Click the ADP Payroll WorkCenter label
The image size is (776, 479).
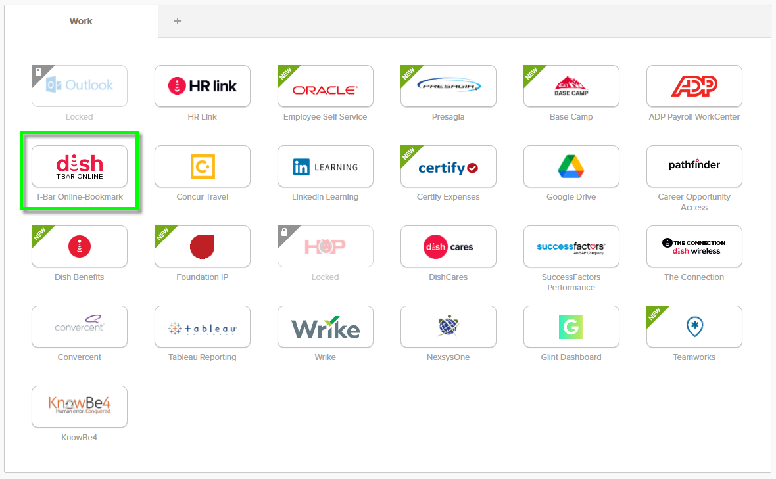[x=694, y=117]
